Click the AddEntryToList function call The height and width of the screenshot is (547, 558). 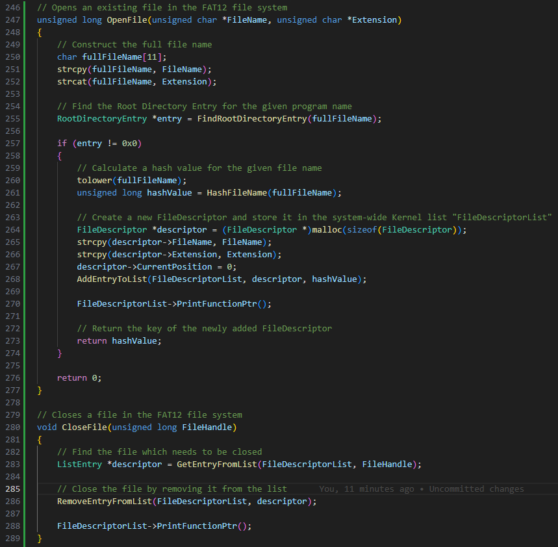112,279
